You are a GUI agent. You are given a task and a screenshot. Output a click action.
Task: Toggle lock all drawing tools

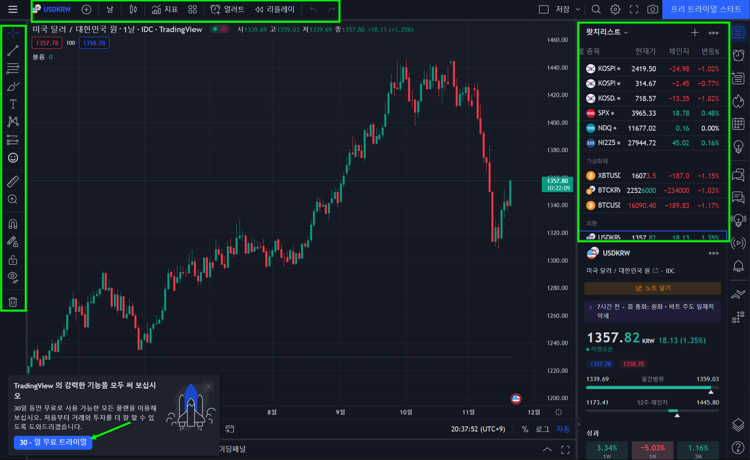[13, 260]
